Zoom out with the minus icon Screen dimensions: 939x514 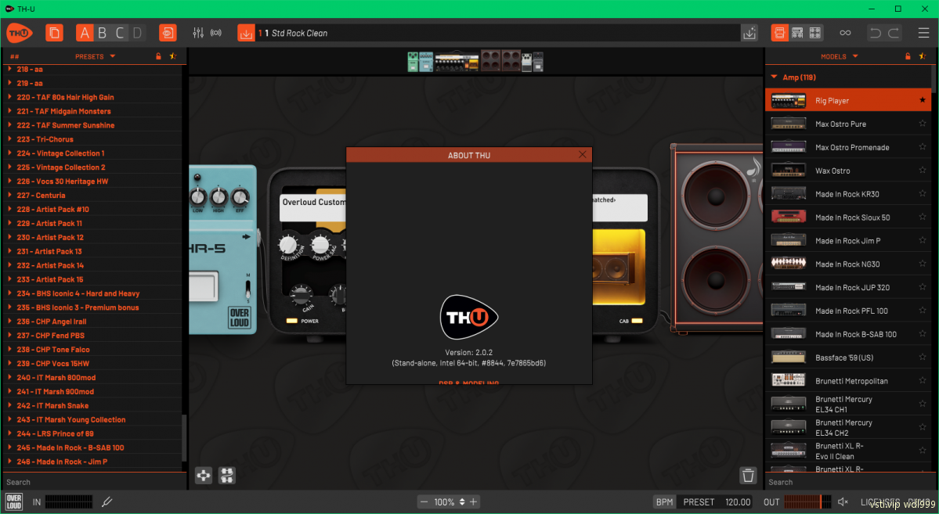click(424, 502)
